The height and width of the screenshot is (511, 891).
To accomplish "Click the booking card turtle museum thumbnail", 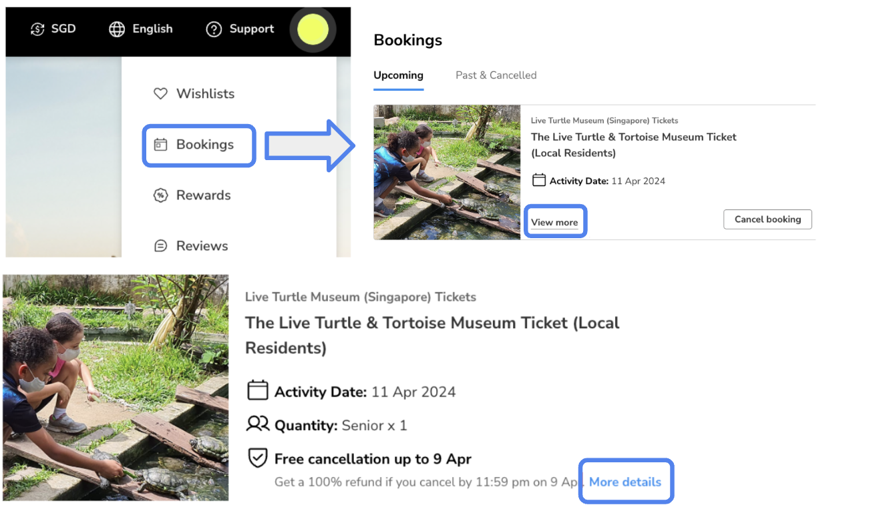I will 447,172.
